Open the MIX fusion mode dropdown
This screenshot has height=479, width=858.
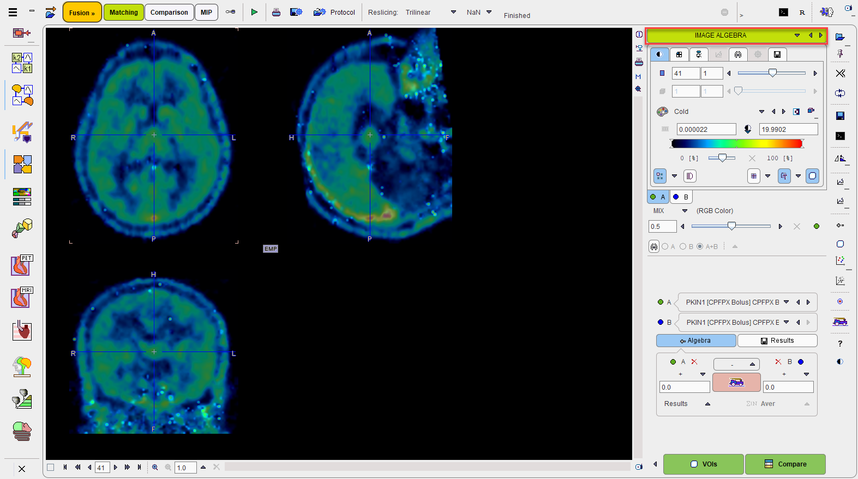[685, 211]
